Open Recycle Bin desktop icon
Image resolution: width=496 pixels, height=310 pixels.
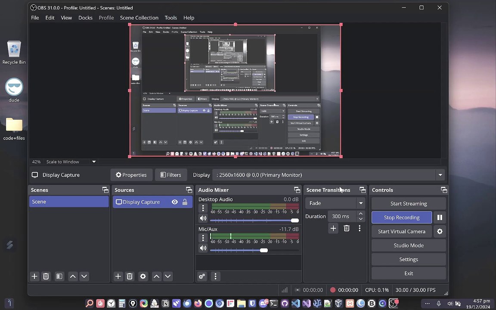(x=14, y=53)
